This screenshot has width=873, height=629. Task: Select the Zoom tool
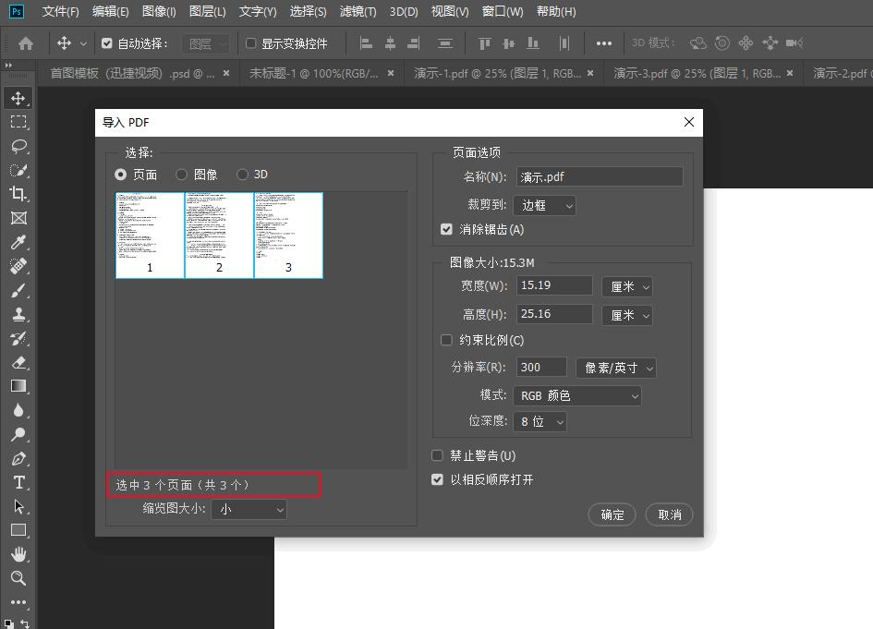click(18, 578)
